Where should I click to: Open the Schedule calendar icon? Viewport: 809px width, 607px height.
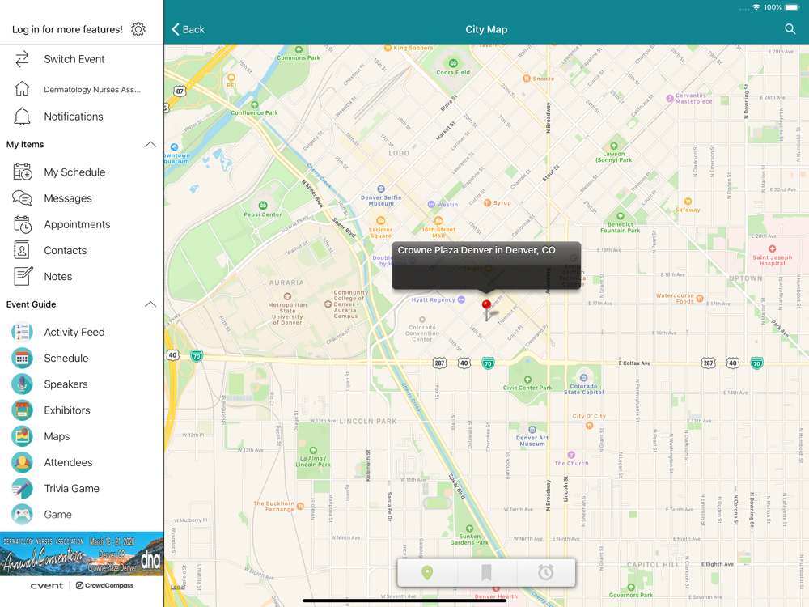pos(22,359)
